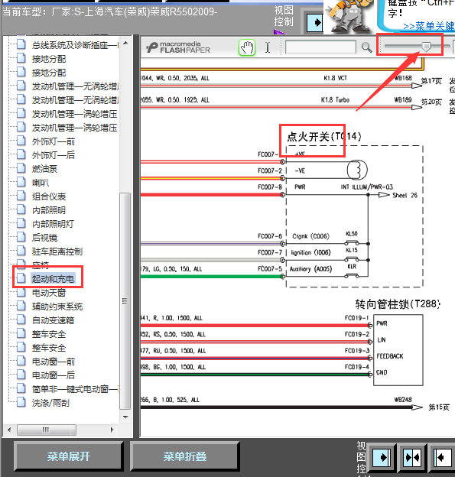The image size is (455, 477).
Task: Click document icon beside 洗涤/雨刮
Action: coord(21,402)
